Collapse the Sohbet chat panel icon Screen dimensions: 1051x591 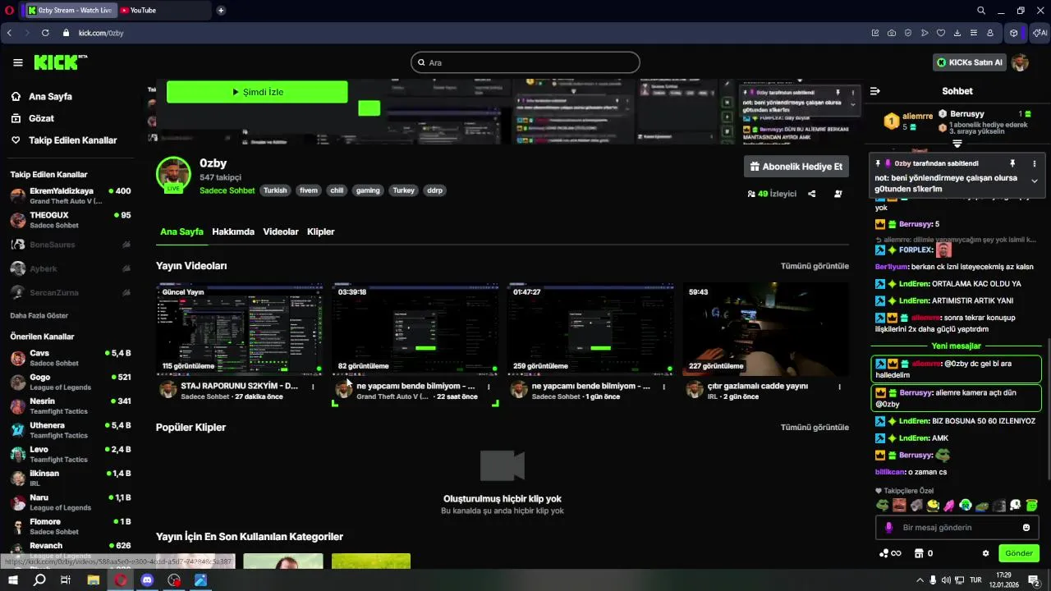pyautogui.click(x=875, y=91)
